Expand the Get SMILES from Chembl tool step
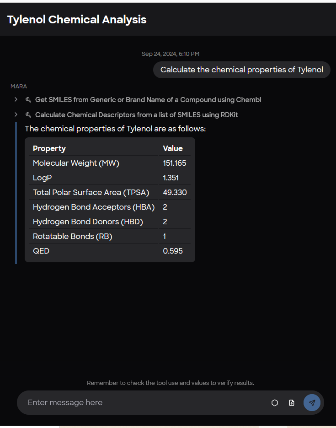 point(16,99)
